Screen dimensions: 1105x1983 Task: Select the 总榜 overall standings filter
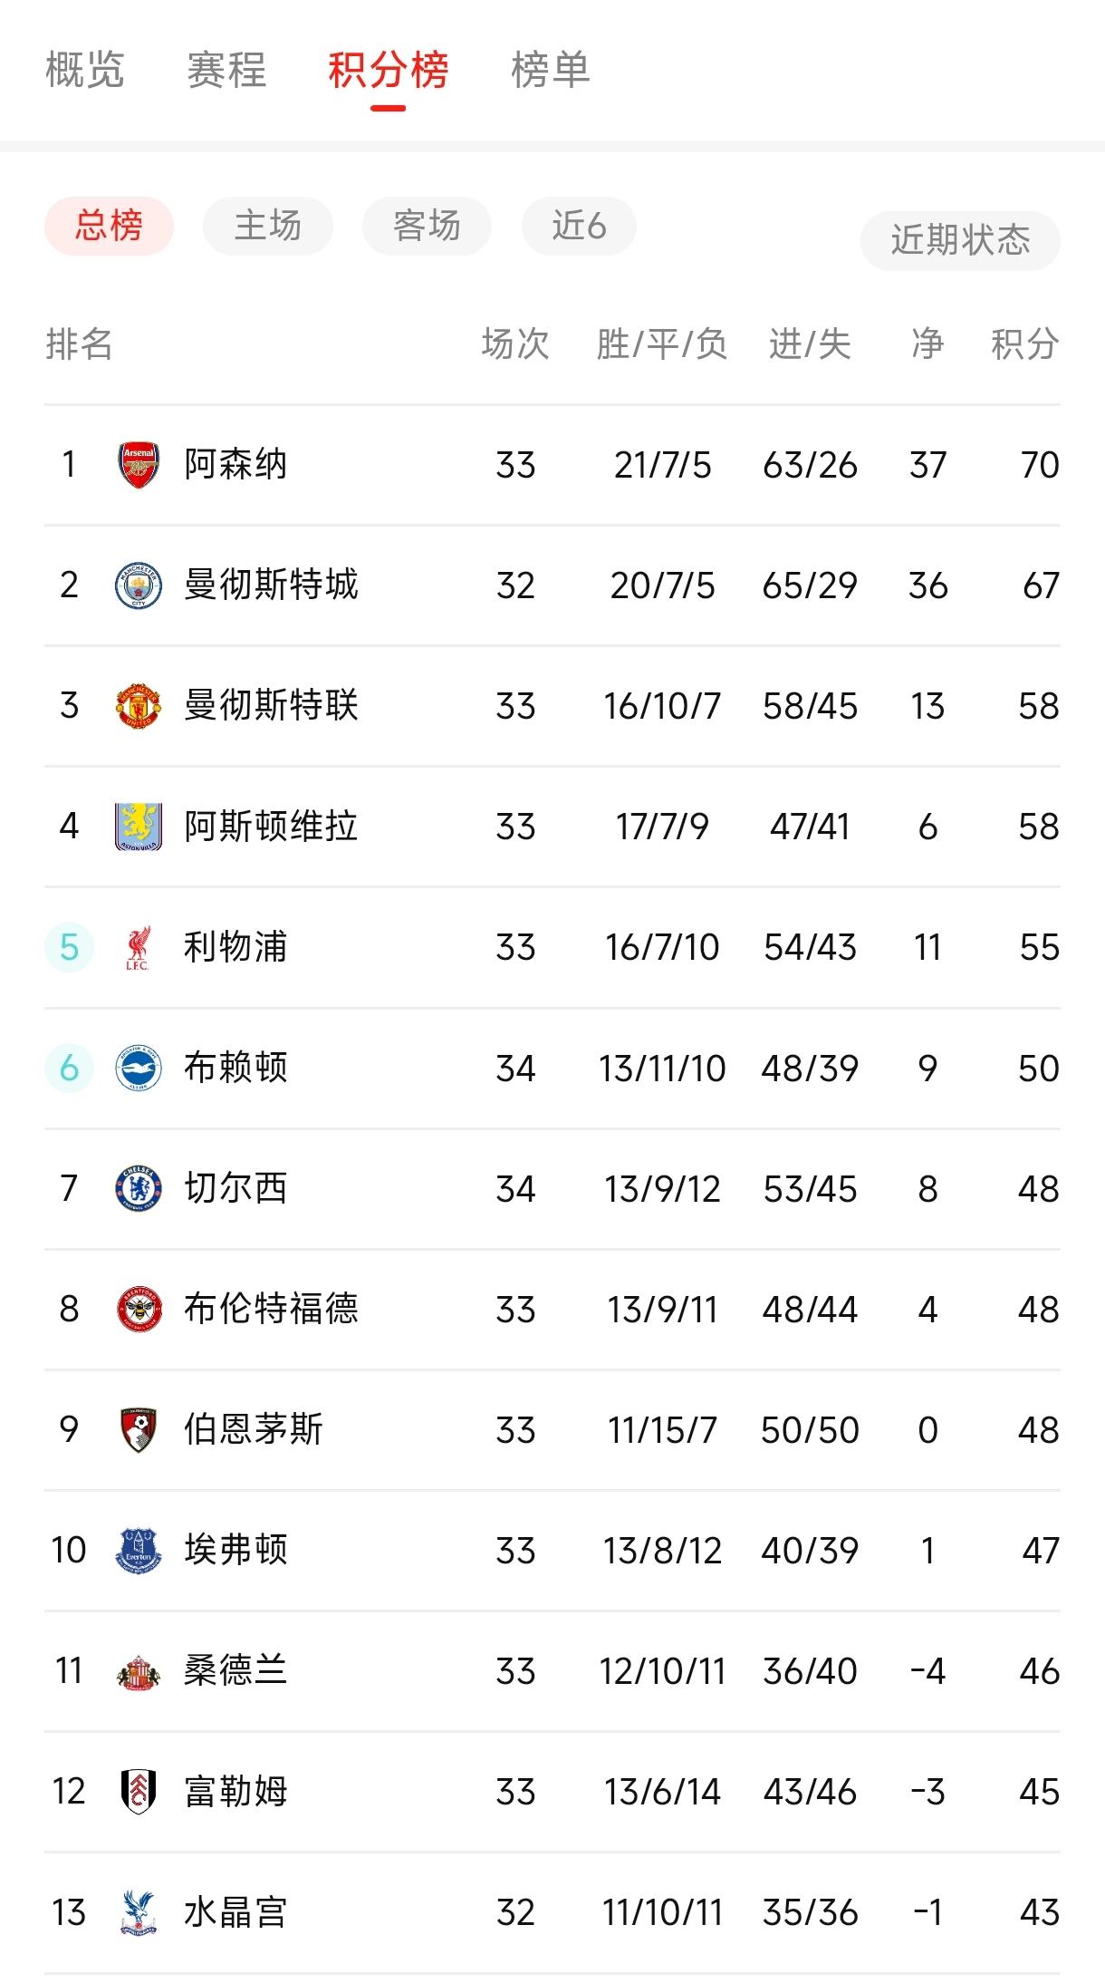point(109,226)
